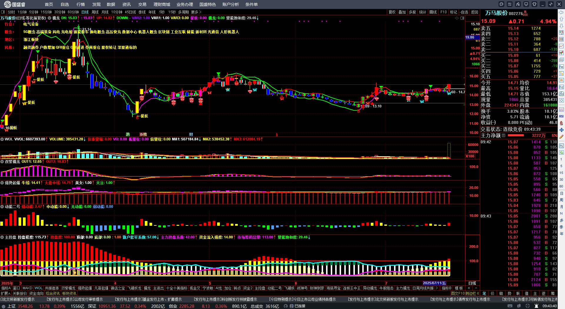Image resolution: width=565 pixels, height=309 pixels.
Task: Open the candlestick chart icon in sidebar
Action: (561, 53)
